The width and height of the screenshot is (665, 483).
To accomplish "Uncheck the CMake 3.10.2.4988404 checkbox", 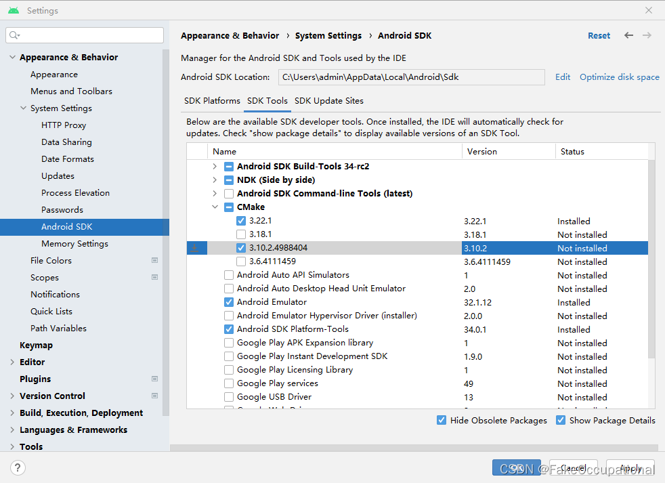I will point(241,248).
